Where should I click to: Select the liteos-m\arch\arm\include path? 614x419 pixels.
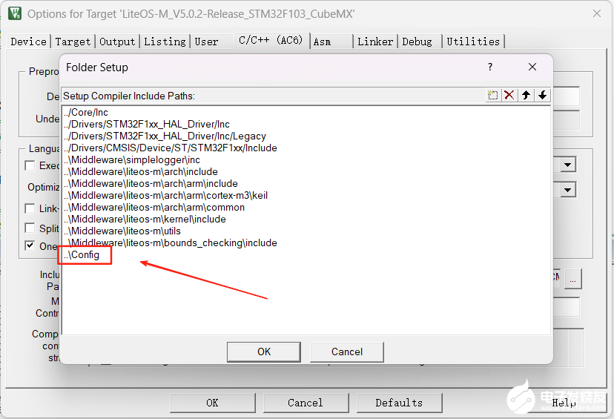click(306, 183)
